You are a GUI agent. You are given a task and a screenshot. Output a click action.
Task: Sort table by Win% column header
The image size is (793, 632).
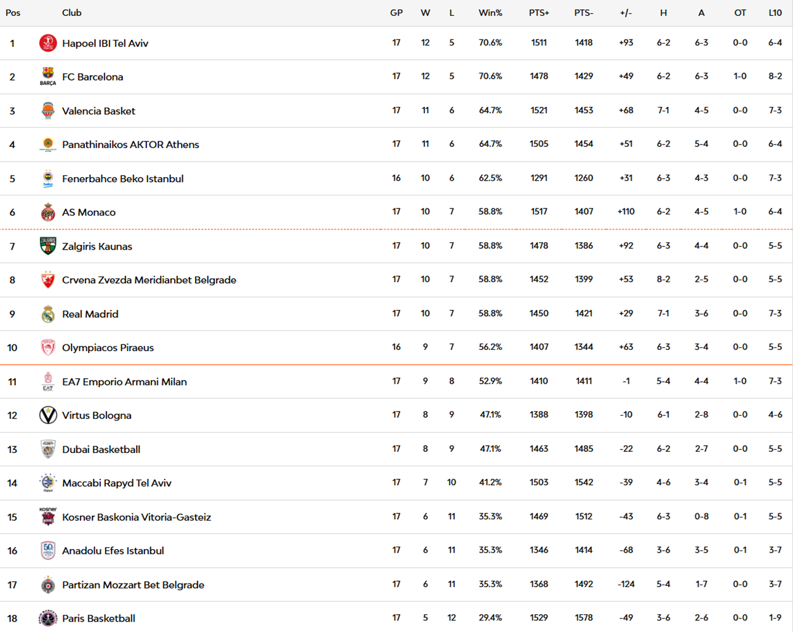pyautogui.click(x=490, y=12)
